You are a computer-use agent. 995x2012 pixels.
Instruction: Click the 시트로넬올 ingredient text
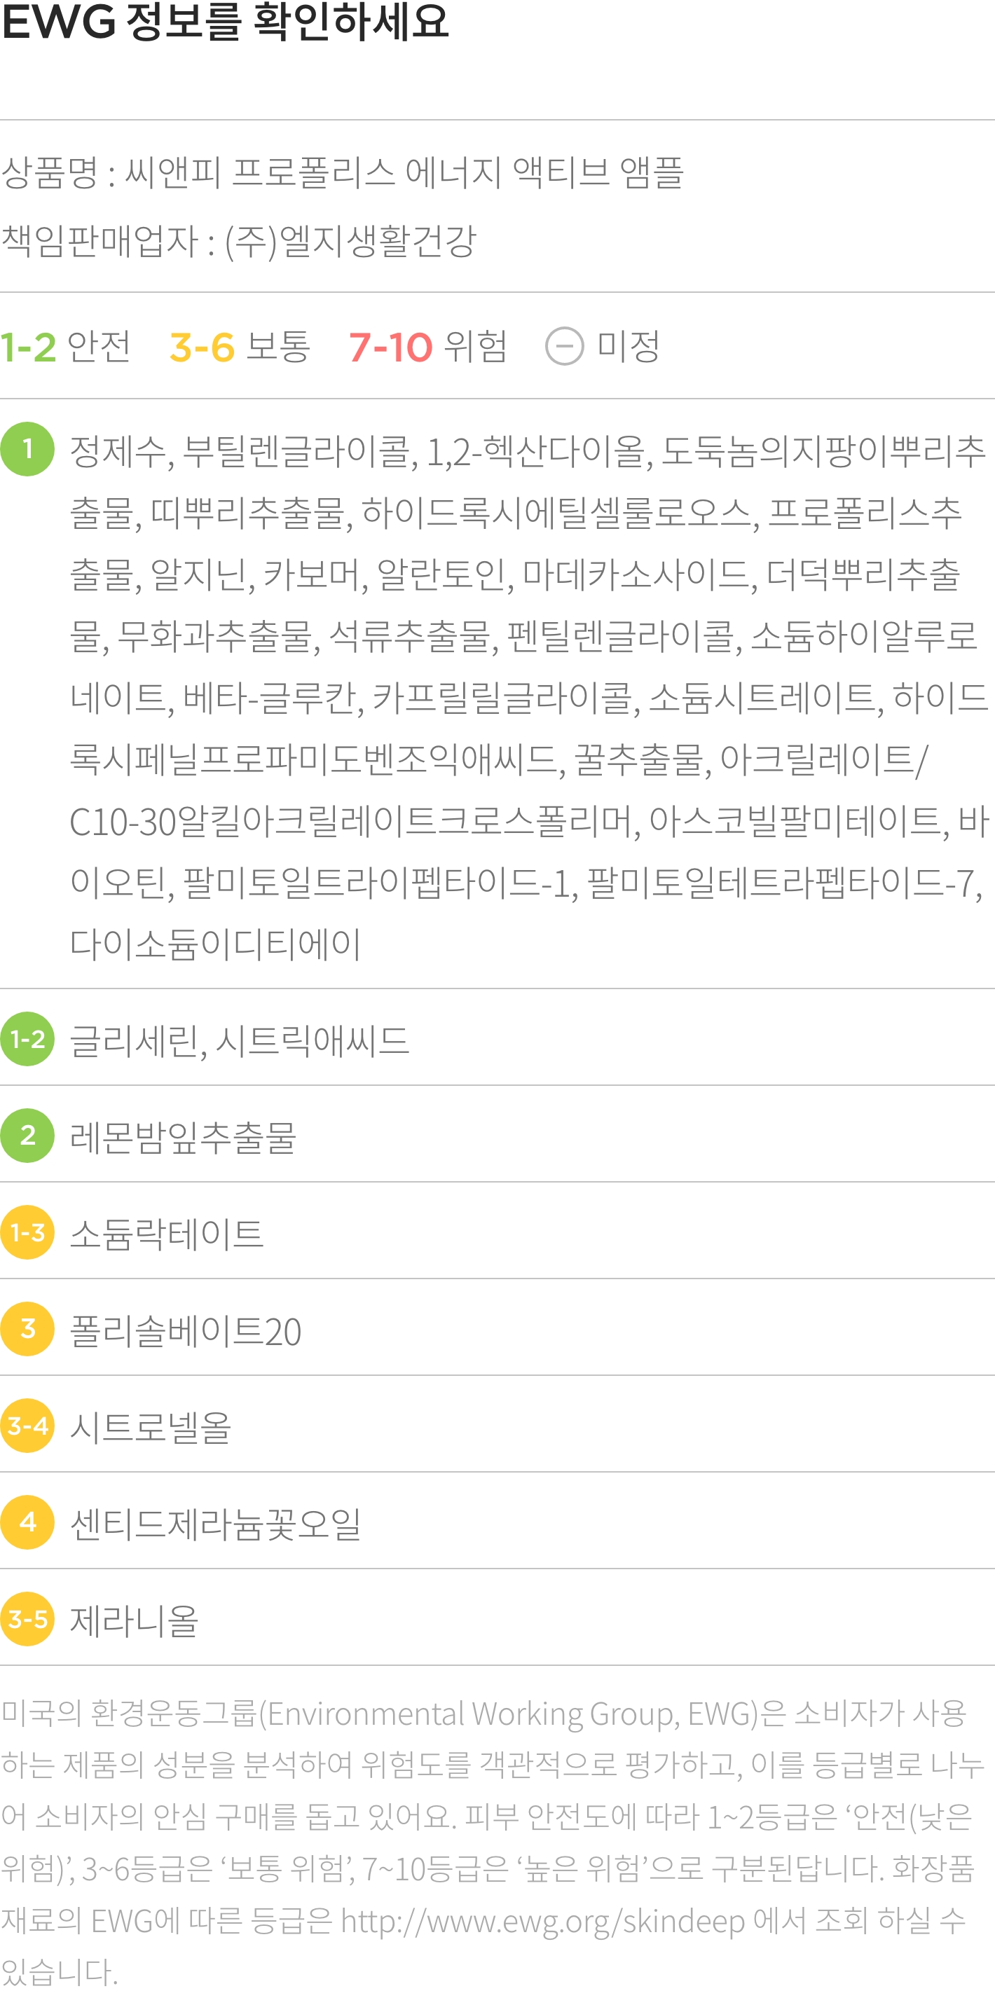(151, 1427)
